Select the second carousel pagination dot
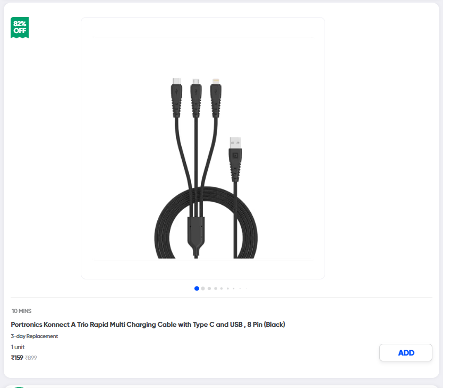451x388 pixels. 203,288
